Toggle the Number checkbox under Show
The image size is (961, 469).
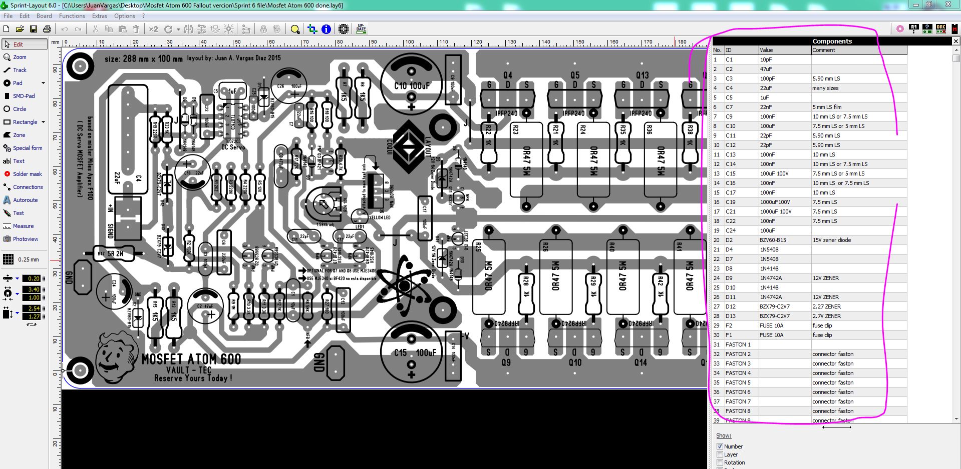pos(720,446)
